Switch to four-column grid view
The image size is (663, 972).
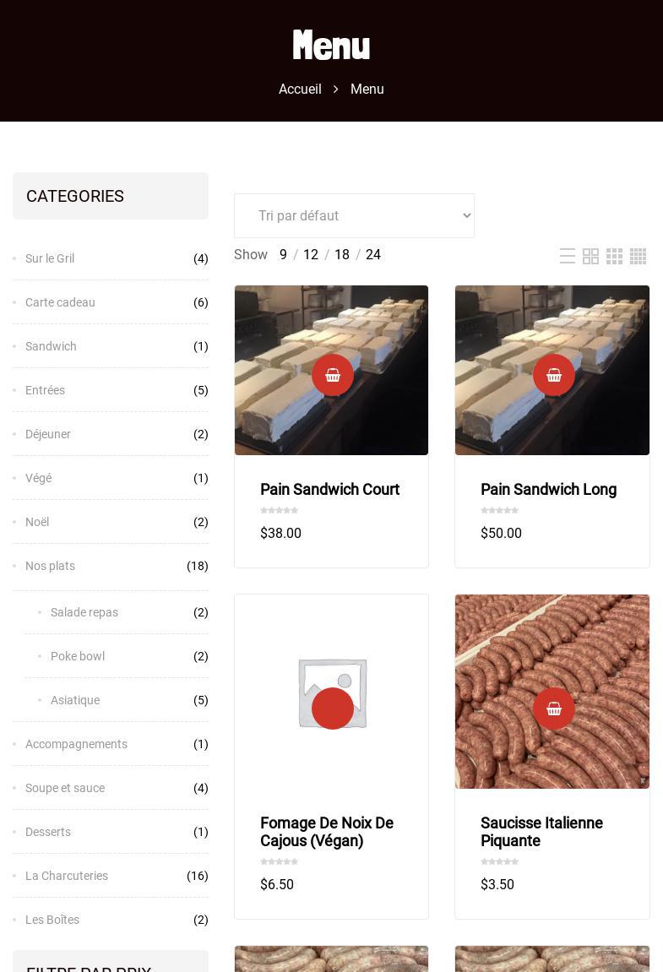(x=639, y=256)
